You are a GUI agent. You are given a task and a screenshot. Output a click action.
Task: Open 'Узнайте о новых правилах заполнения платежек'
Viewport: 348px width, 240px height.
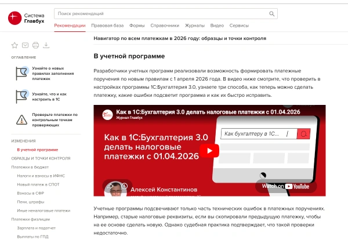[x=53, y=74]
